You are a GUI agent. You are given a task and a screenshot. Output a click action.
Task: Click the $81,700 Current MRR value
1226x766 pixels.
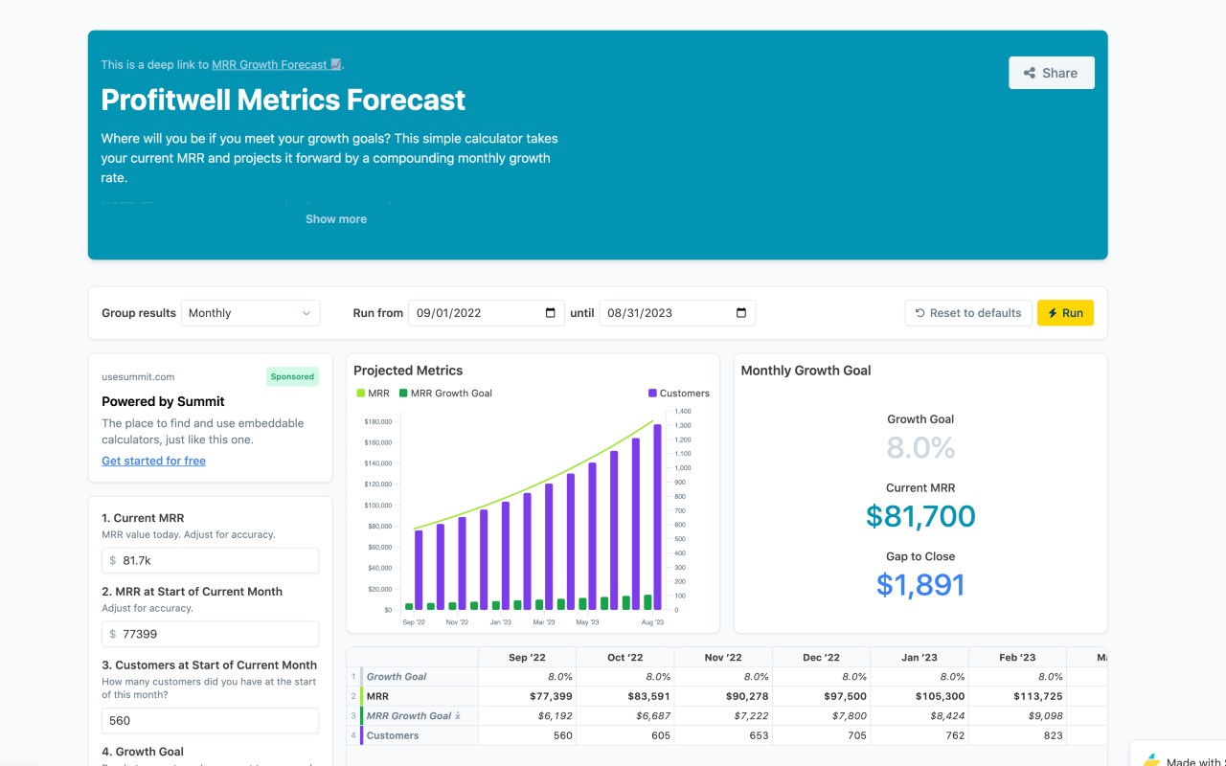coord(920,516)
